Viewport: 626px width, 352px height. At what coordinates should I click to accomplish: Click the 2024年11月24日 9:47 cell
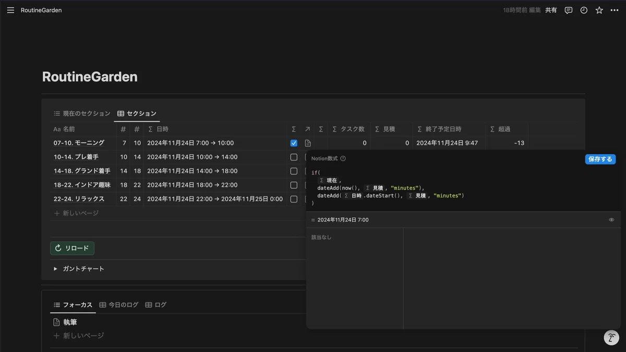pos(449,143)
